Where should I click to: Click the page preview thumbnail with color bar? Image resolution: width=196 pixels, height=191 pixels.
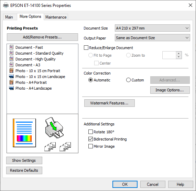tap(24, 133)
